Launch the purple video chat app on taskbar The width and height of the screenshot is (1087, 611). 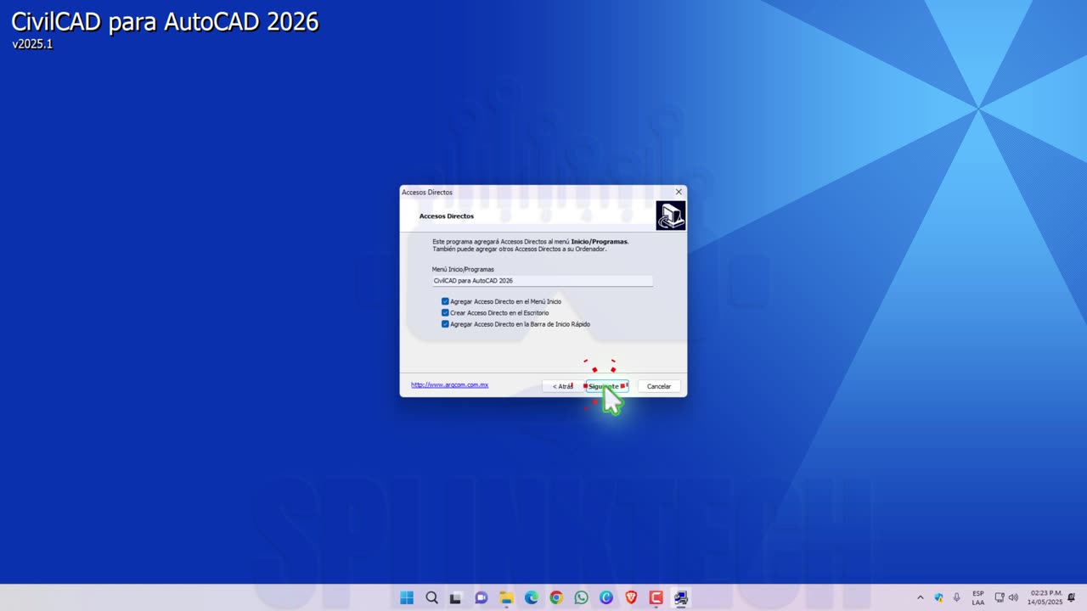(482, 597)
